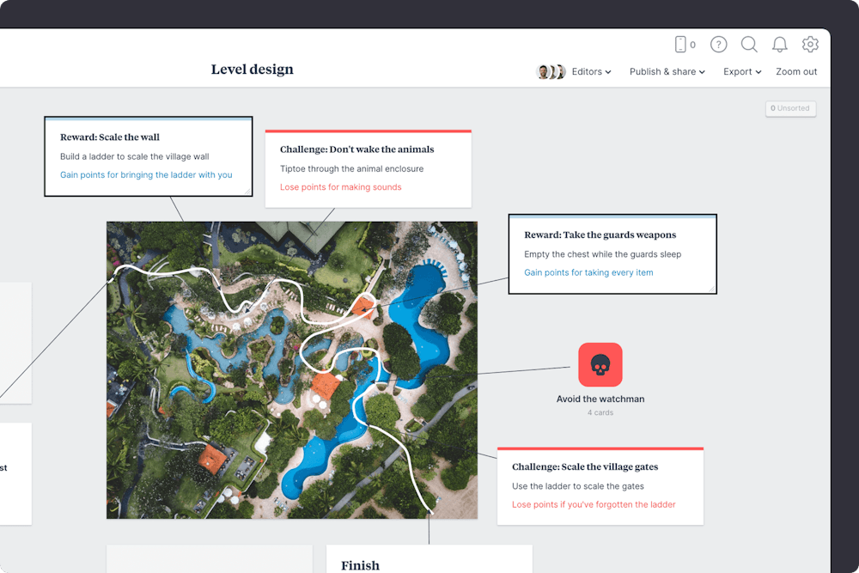Click the editor avatars in the header
This screenshot has height=573, width=859.
pos(551,72)
